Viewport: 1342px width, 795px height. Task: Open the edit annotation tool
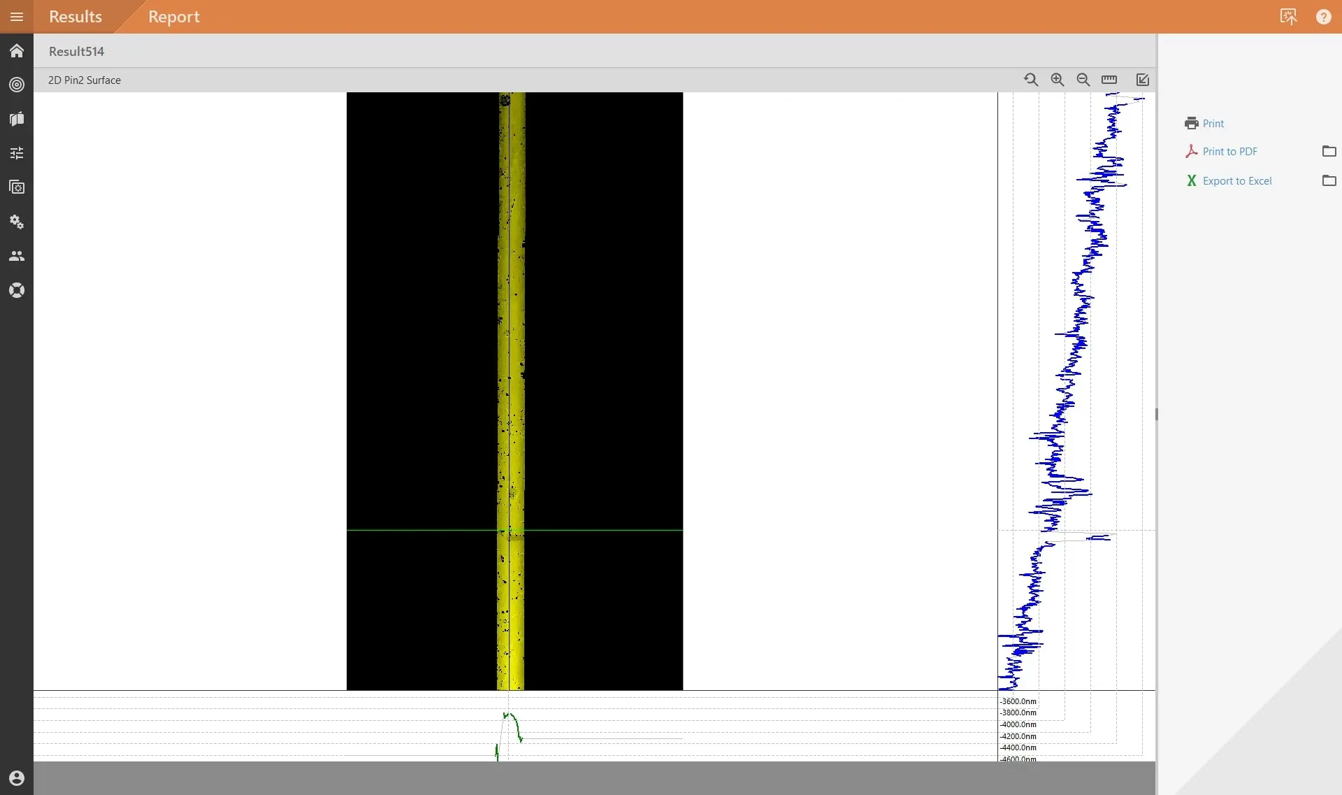(x=1141, y=80)
